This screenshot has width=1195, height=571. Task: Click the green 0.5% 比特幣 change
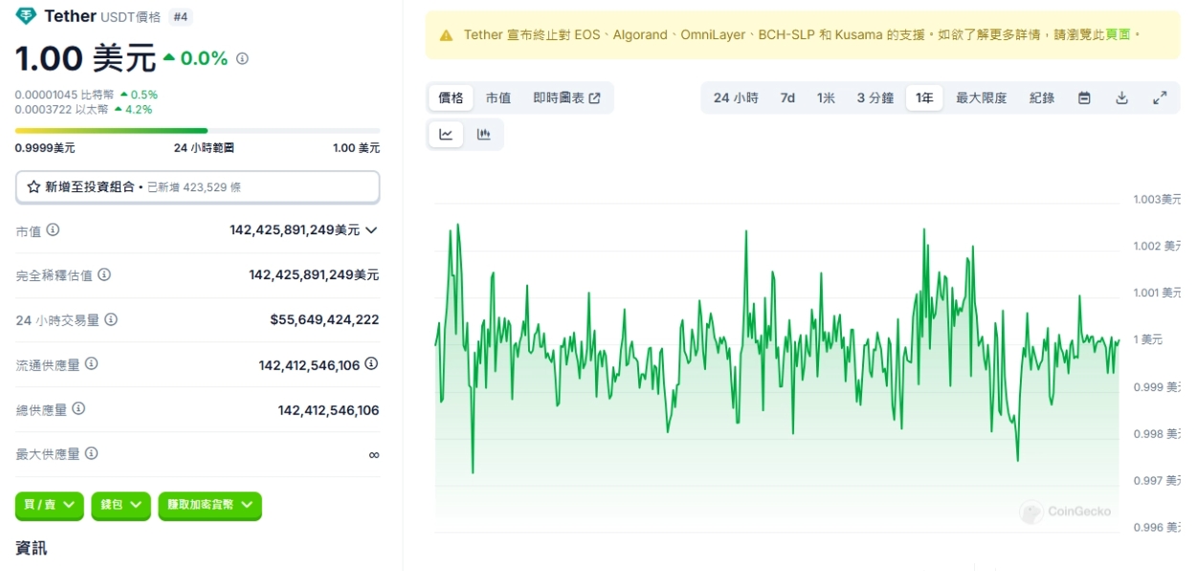click(x=139, y=95)
